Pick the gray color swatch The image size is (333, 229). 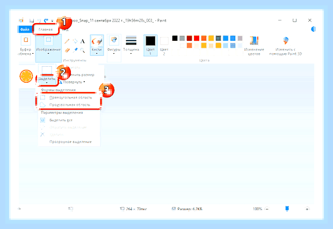point(182,38)
